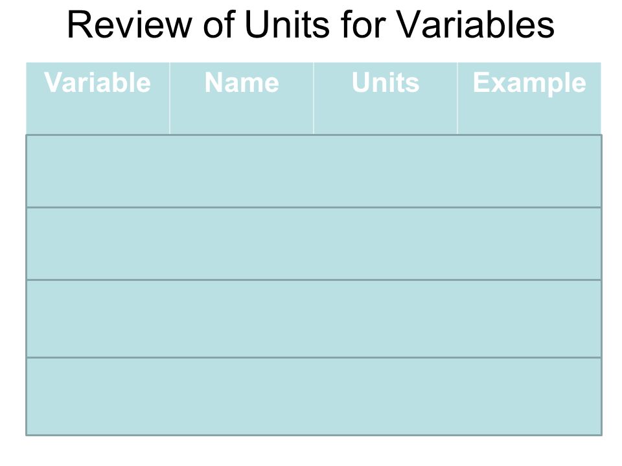This screenshot has height=466, width=622.
Task: Select the second covered table row
Action: tap(314, 244)
